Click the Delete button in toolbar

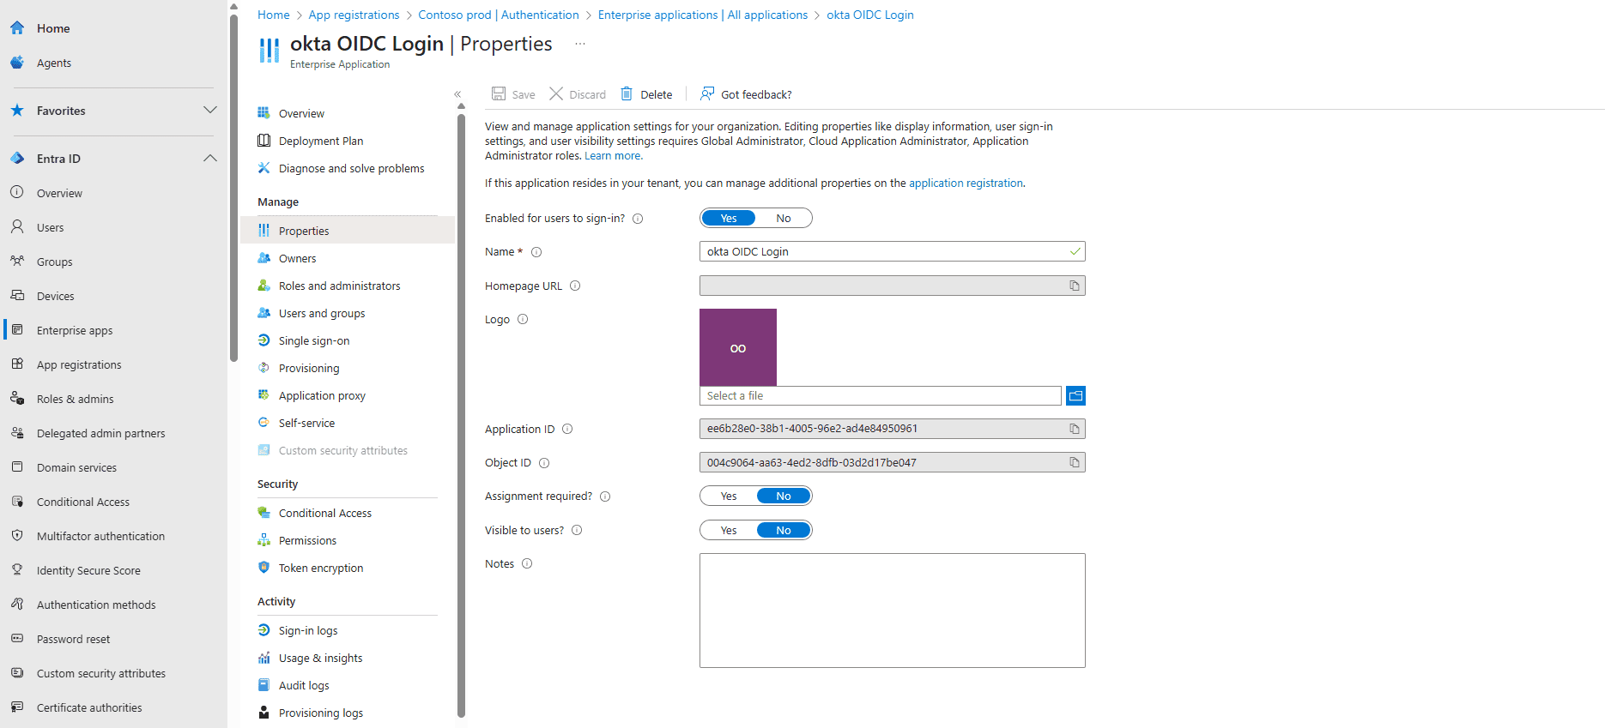646,94
